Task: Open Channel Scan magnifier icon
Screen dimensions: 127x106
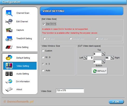Action: coord(9,13)
